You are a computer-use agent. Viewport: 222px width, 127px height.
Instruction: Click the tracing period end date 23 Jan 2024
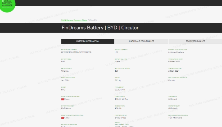click(x=174, y=71)
